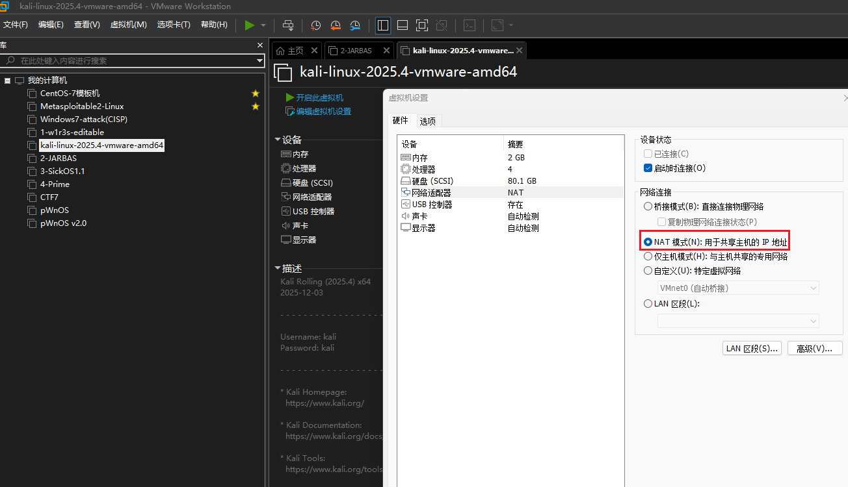Click the stretch guest display toolbar icon
Image resolution: width=848 pixels, height=487 pixels.
coord(497,25)
